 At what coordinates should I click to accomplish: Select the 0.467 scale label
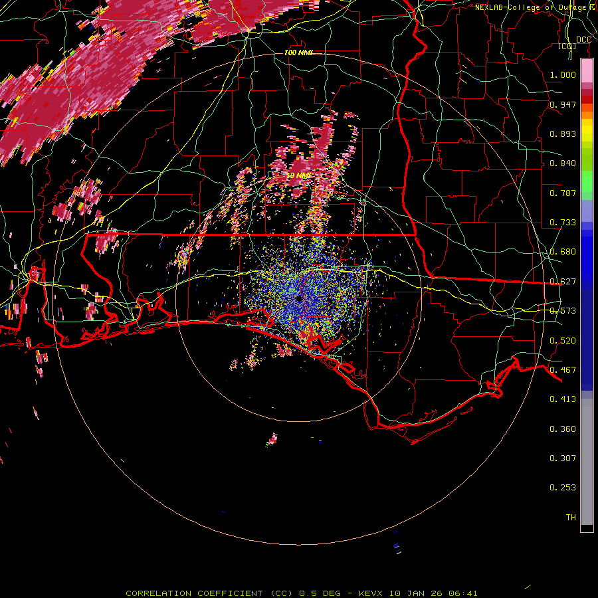pos(563,370)
